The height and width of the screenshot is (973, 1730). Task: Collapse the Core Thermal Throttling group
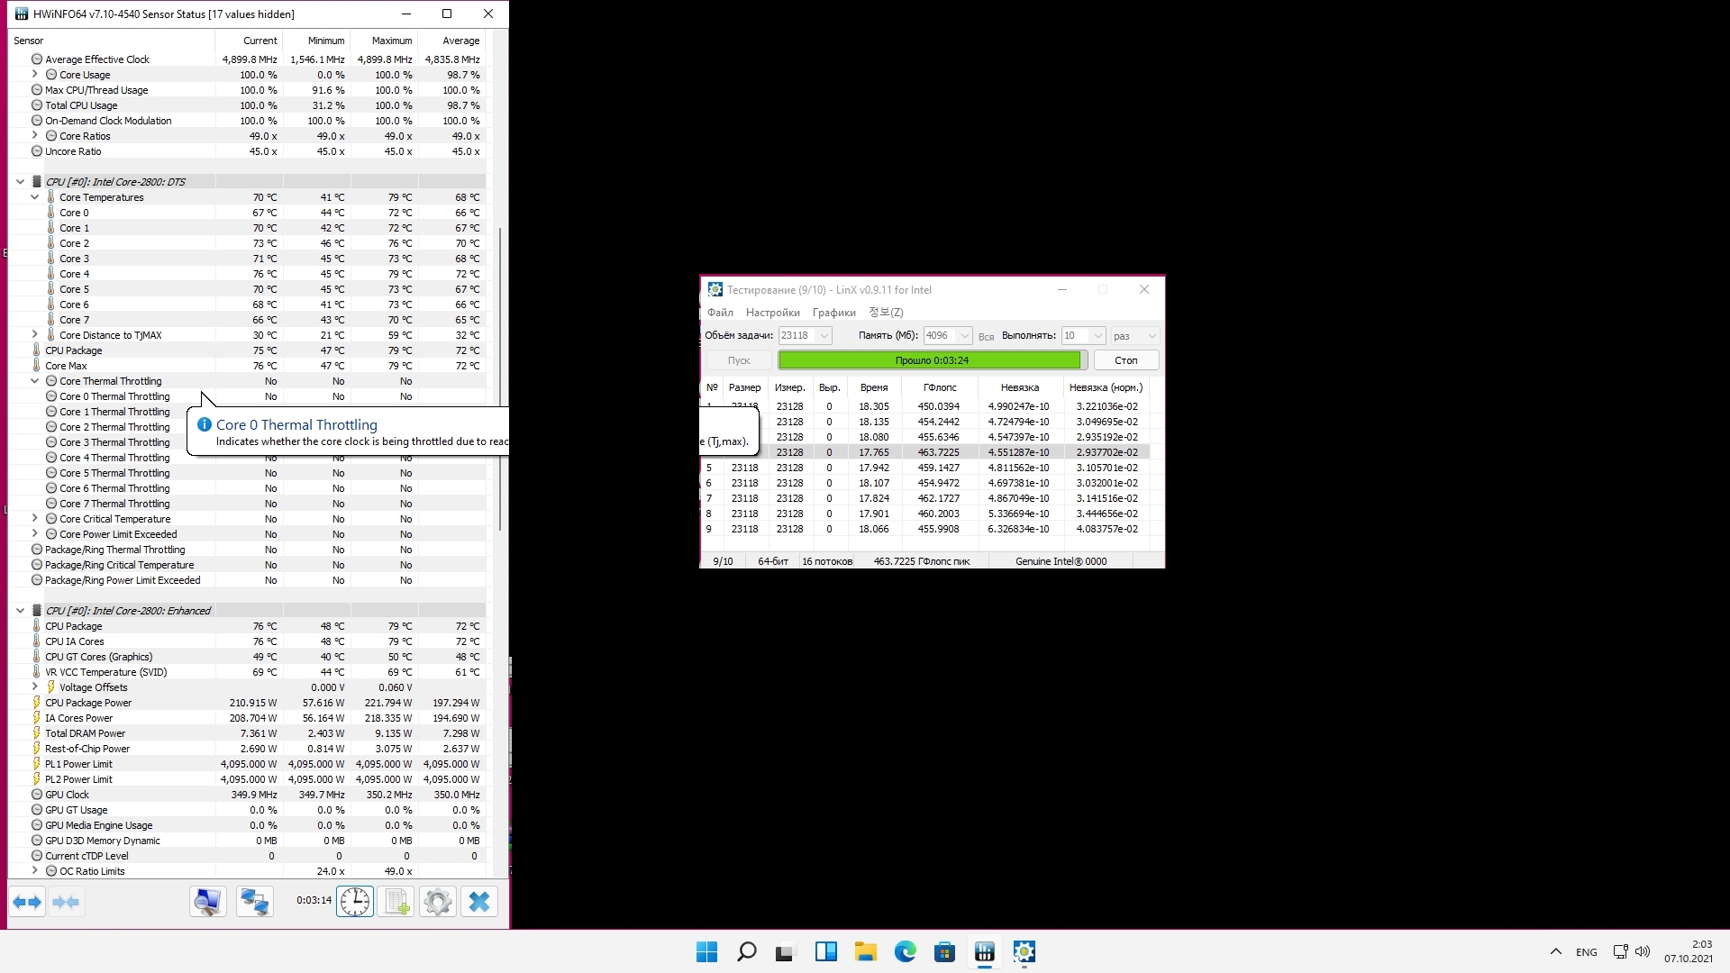(34, 381)
